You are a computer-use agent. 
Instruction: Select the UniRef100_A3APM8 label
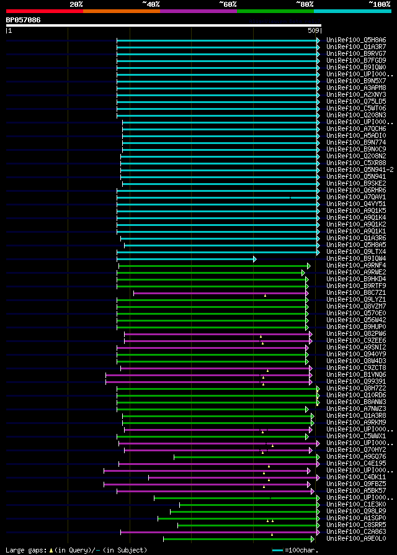[356, 88]
